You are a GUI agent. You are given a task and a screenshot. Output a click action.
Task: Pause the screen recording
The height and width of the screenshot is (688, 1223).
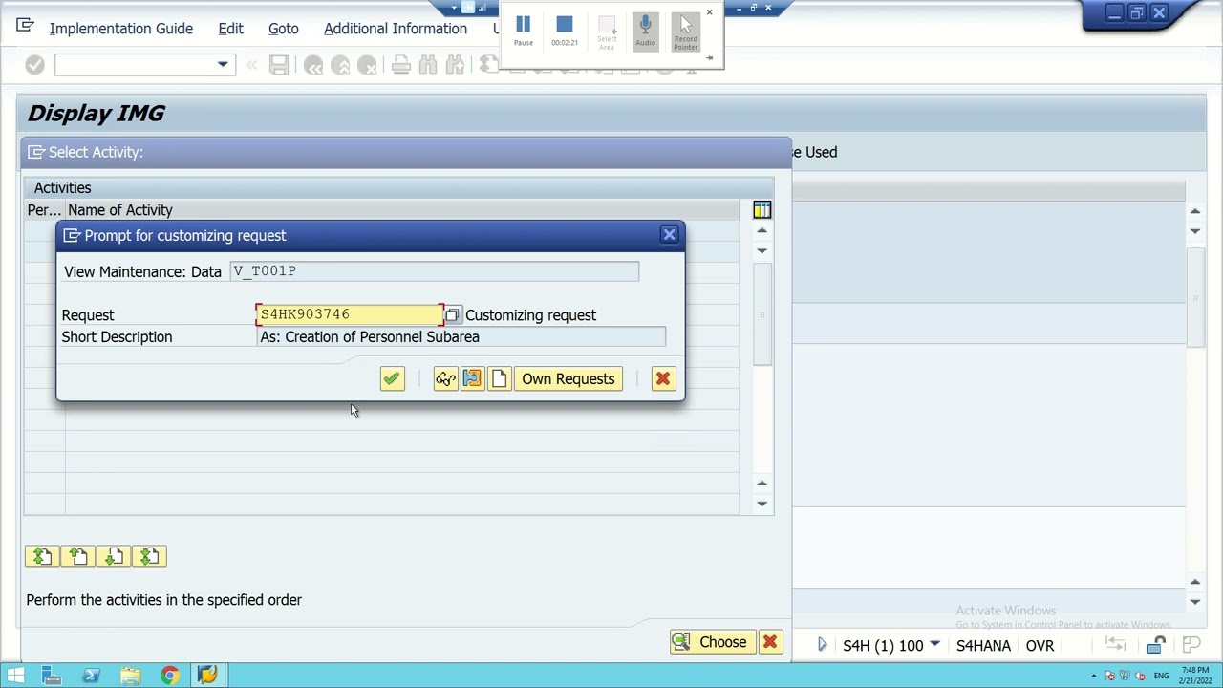523,30
